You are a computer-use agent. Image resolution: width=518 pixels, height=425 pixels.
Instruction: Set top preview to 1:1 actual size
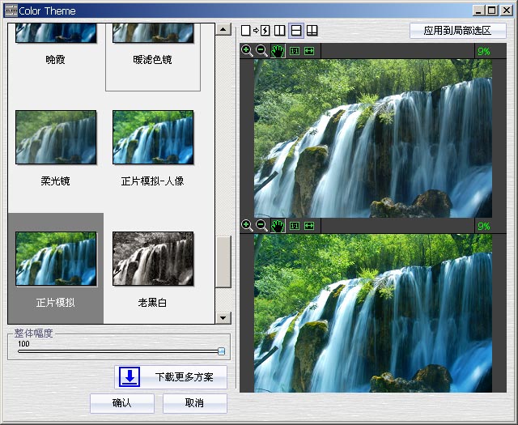pyautogui.click(x=295, y=51)
